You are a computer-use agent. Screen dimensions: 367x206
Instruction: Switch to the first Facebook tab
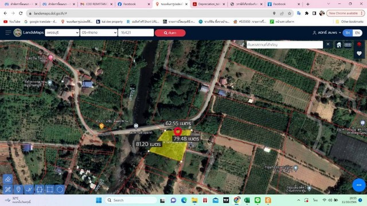click(134, 4)
